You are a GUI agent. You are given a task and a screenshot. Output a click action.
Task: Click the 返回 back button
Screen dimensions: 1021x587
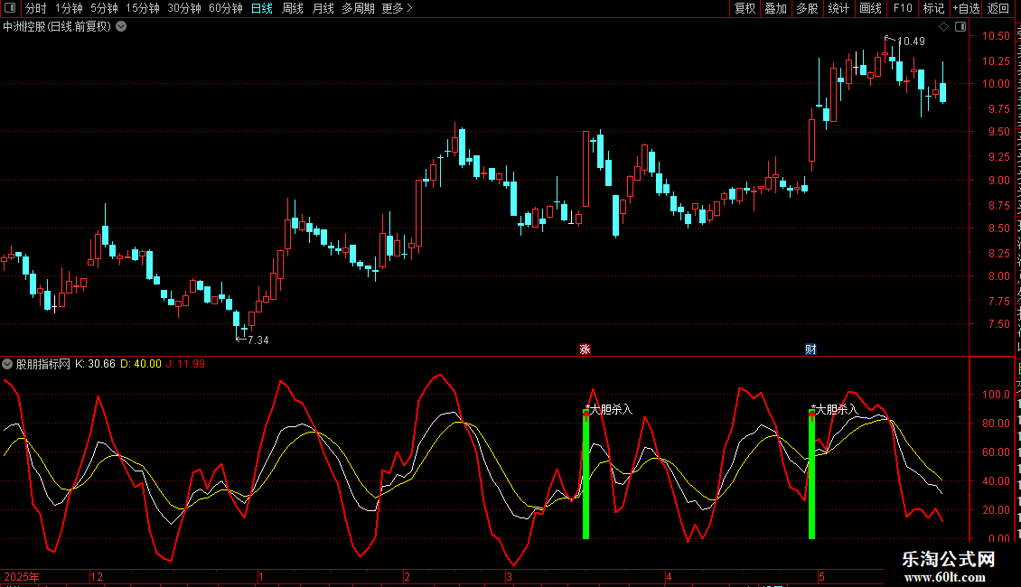tap(998, 8)
